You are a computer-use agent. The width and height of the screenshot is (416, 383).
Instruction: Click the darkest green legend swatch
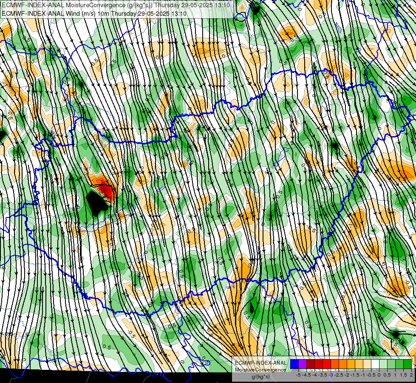(408, 364)
